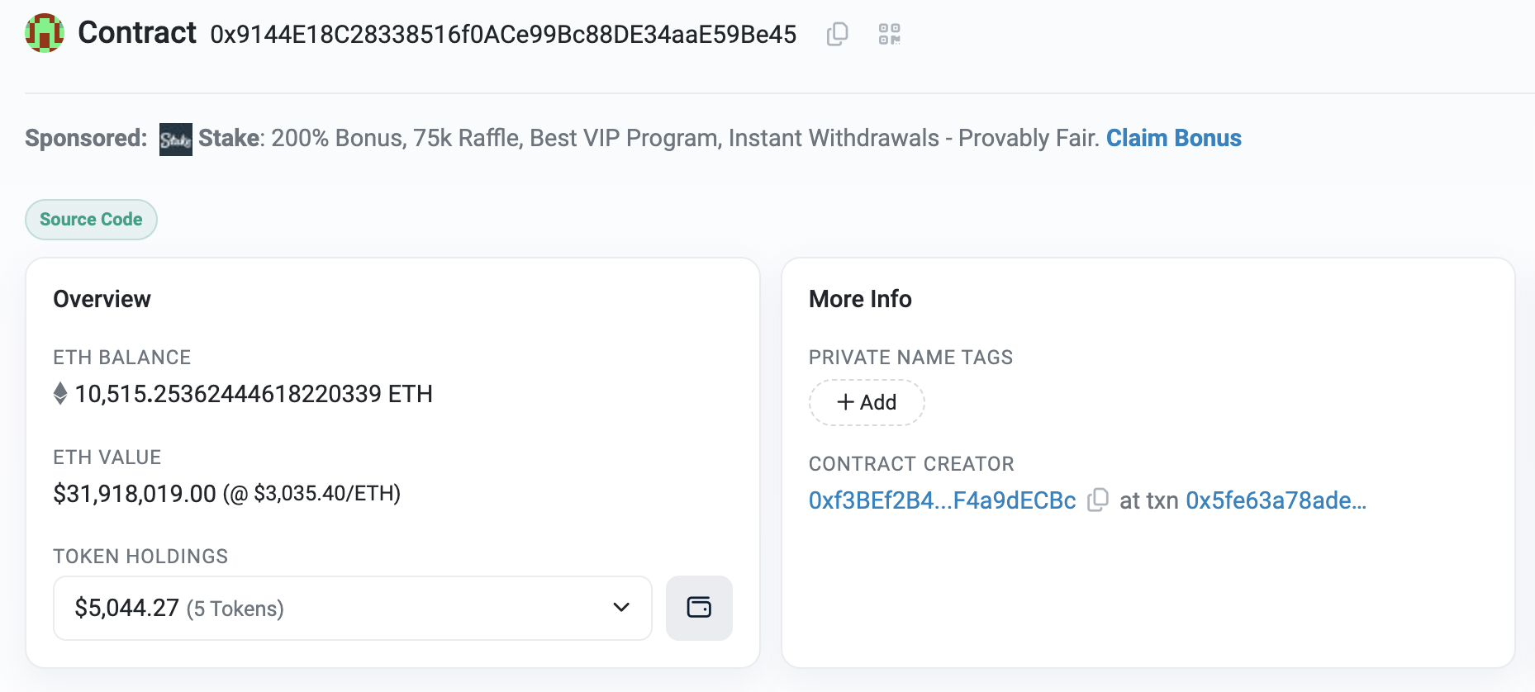Copy the contract creator address
Image resolution: width=1535 pixels, height=692 pixels.
point(1098,500)
